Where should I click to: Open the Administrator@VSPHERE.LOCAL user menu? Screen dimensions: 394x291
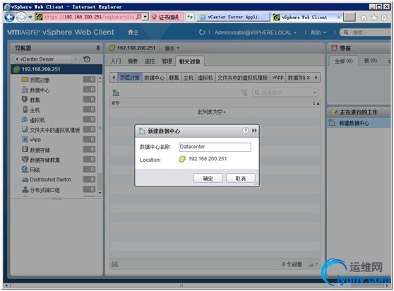[256, 32]
